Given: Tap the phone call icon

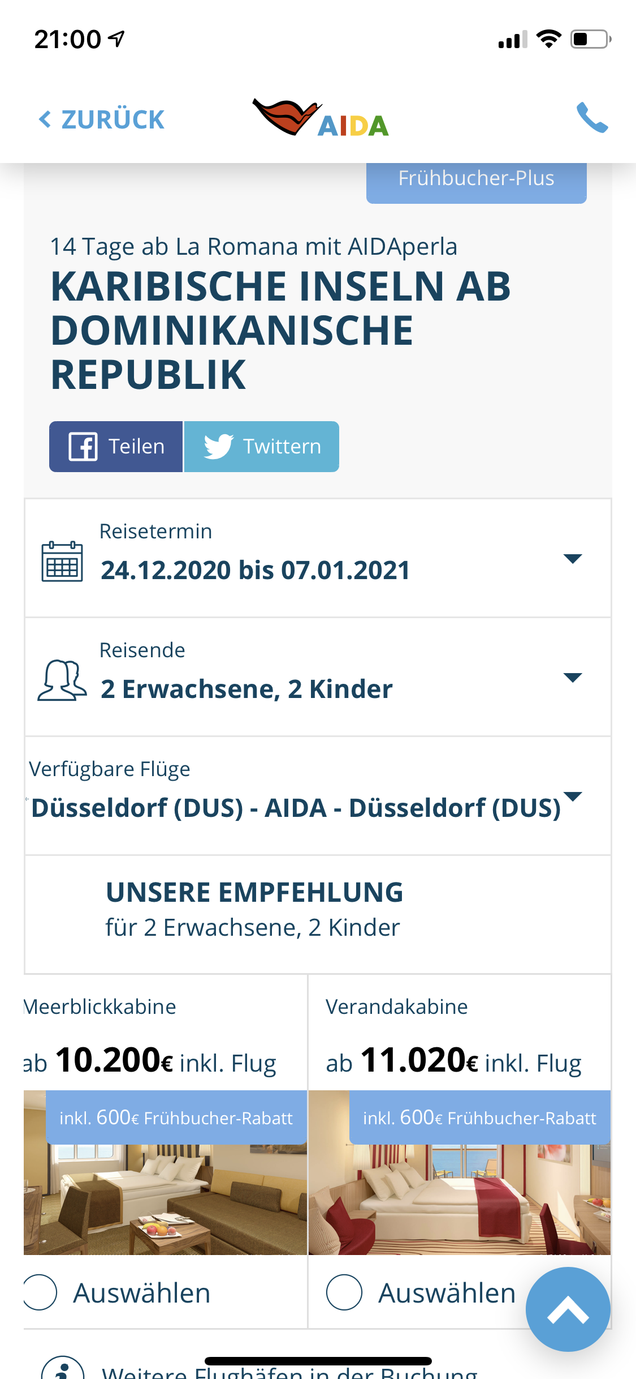Looking at the screenshot, I should click(x=591, y=118).
